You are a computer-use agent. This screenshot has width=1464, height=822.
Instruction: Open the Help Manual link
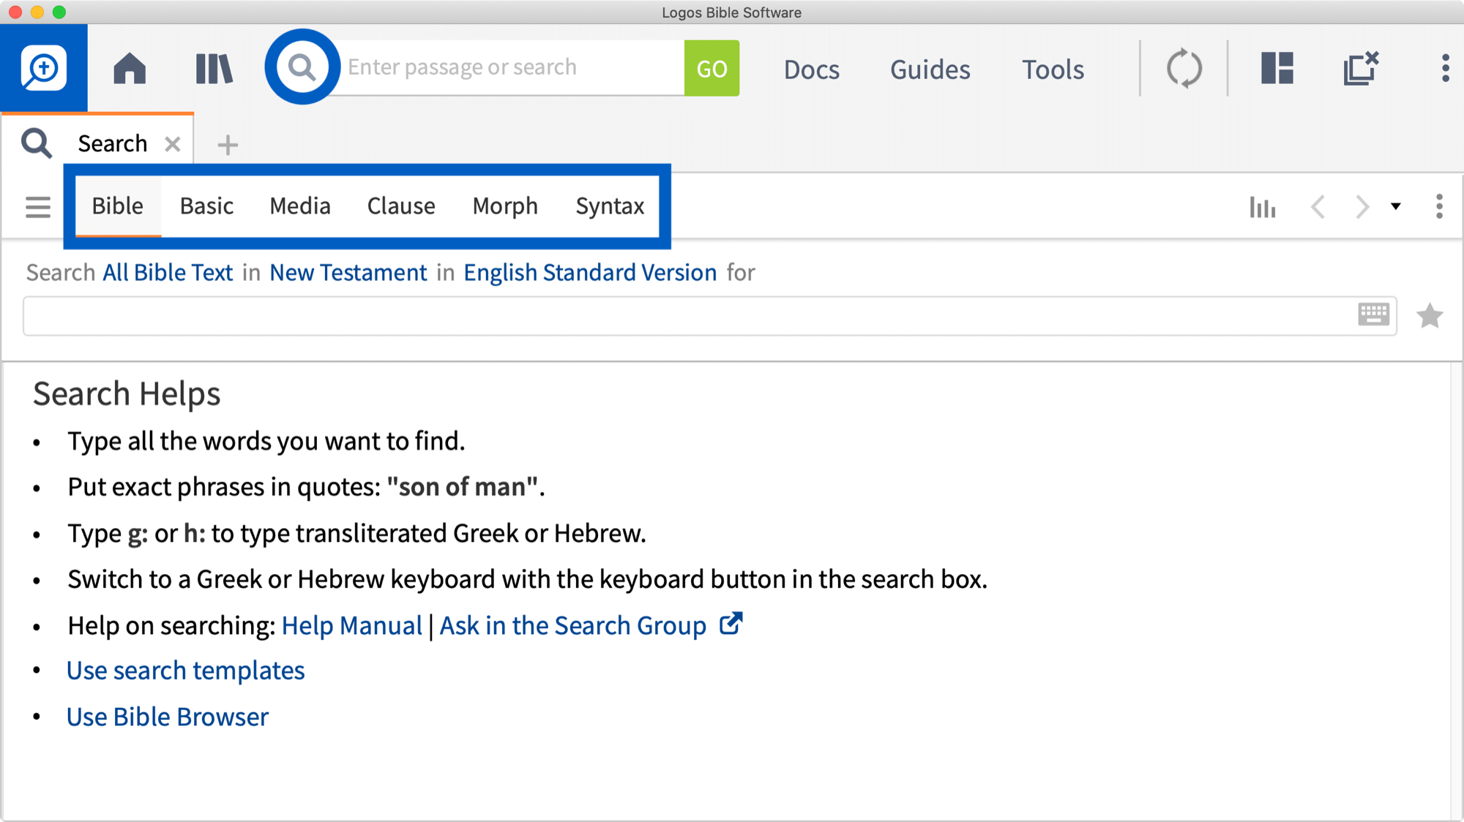tap(352, 626)
